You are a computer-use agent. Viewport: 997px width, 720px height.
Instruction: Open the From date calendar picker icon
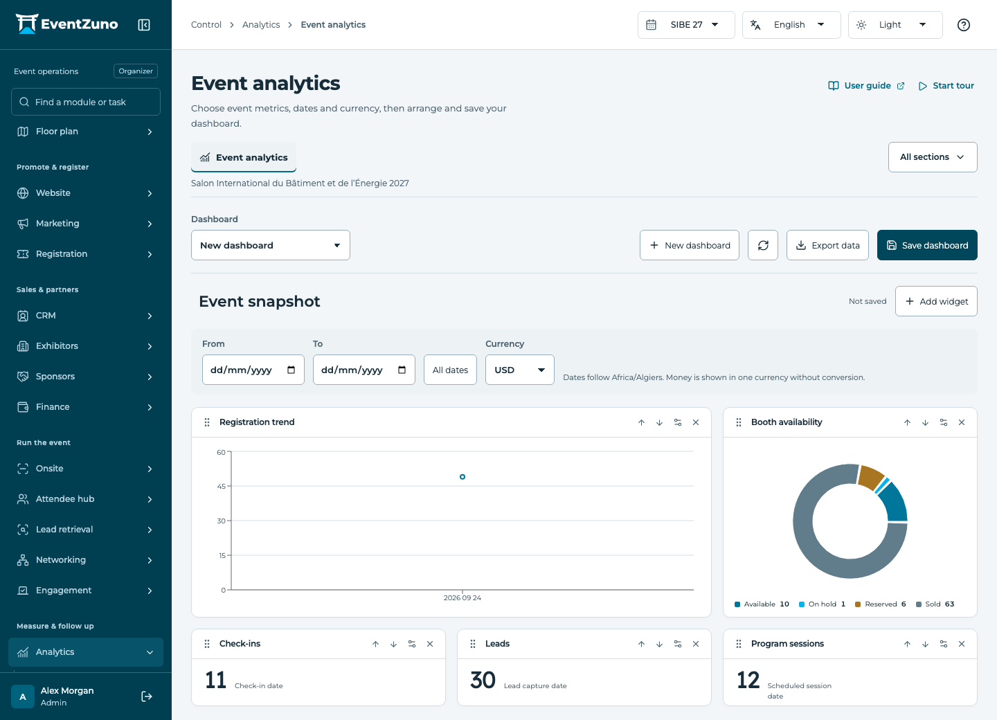pos(291,370)
